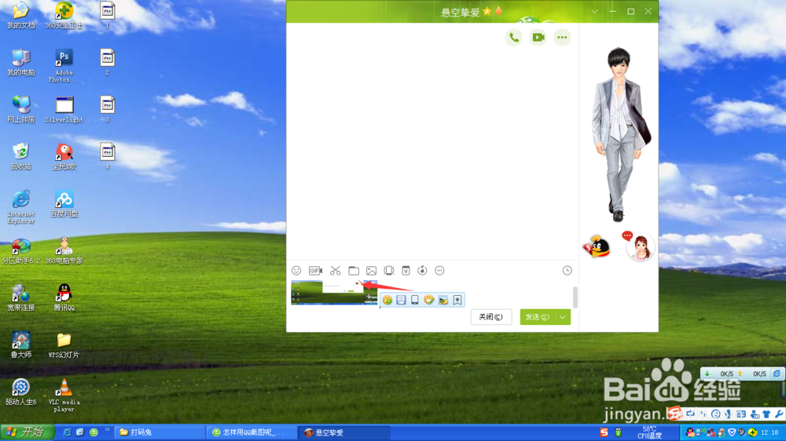Click the scissors screenshot tool

coord(336,271)
